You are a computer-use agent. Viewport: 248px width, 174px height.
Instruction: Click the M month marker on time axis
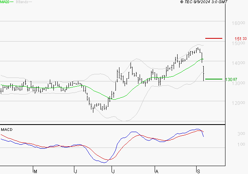36,171
